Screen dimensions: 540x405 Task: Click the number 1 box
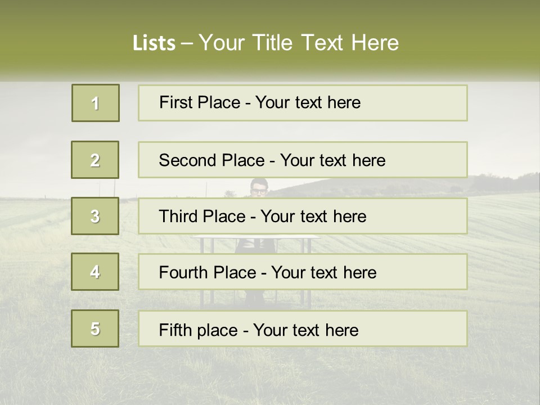[96, 103]
